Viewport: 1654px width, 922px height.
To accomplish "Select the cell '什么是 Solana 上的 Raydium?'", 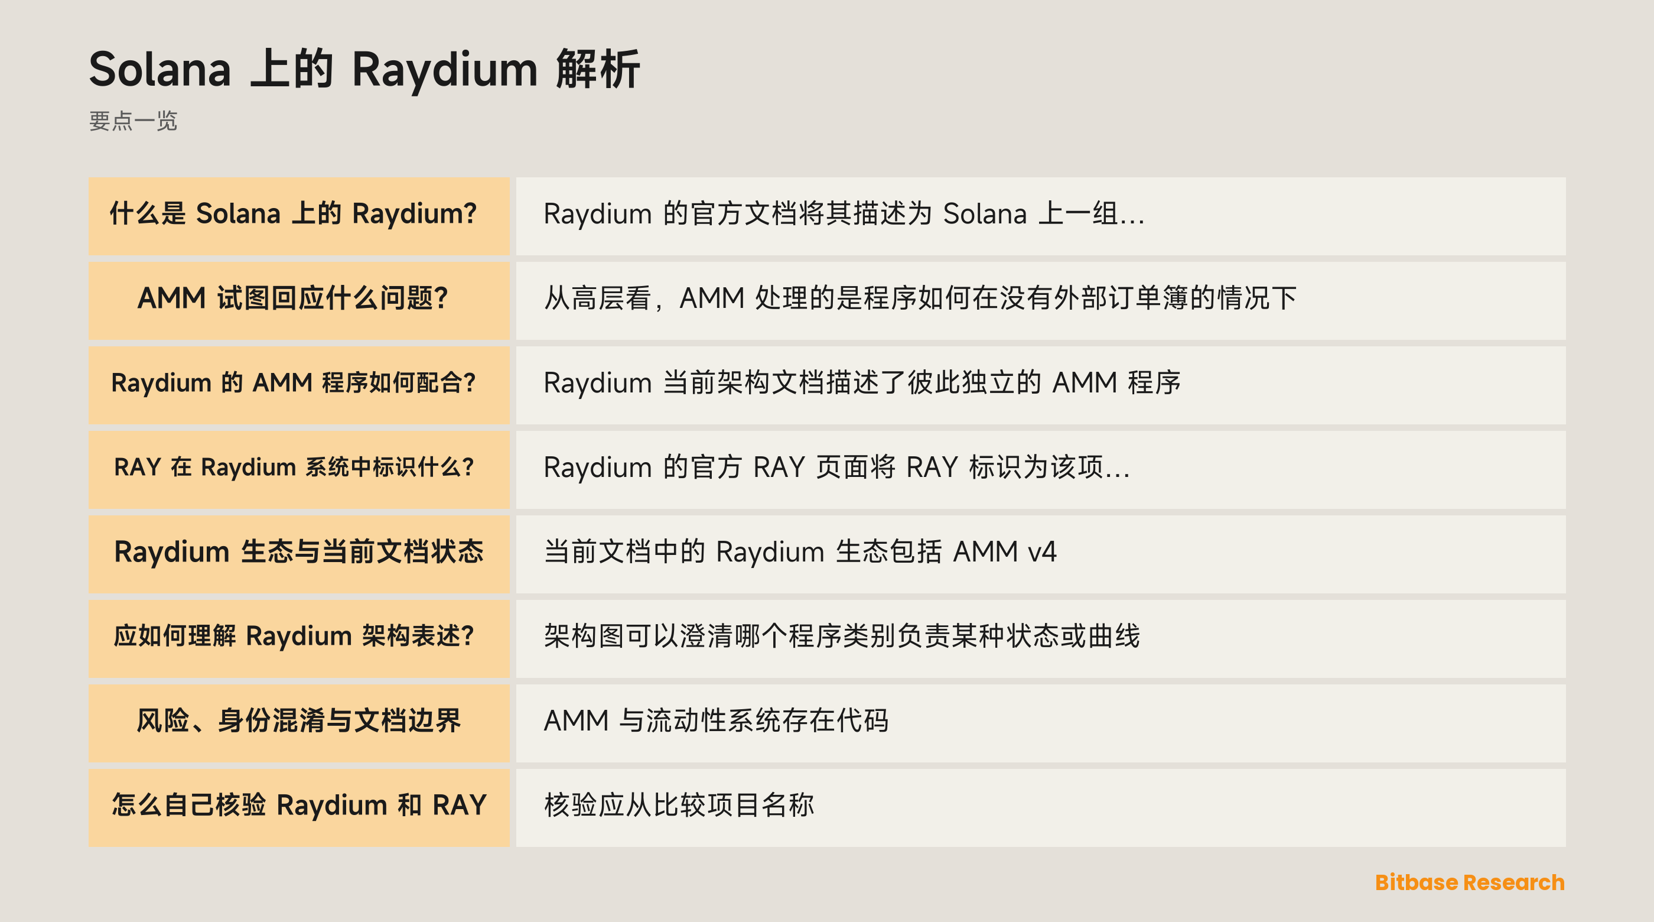I will [298, 216].
